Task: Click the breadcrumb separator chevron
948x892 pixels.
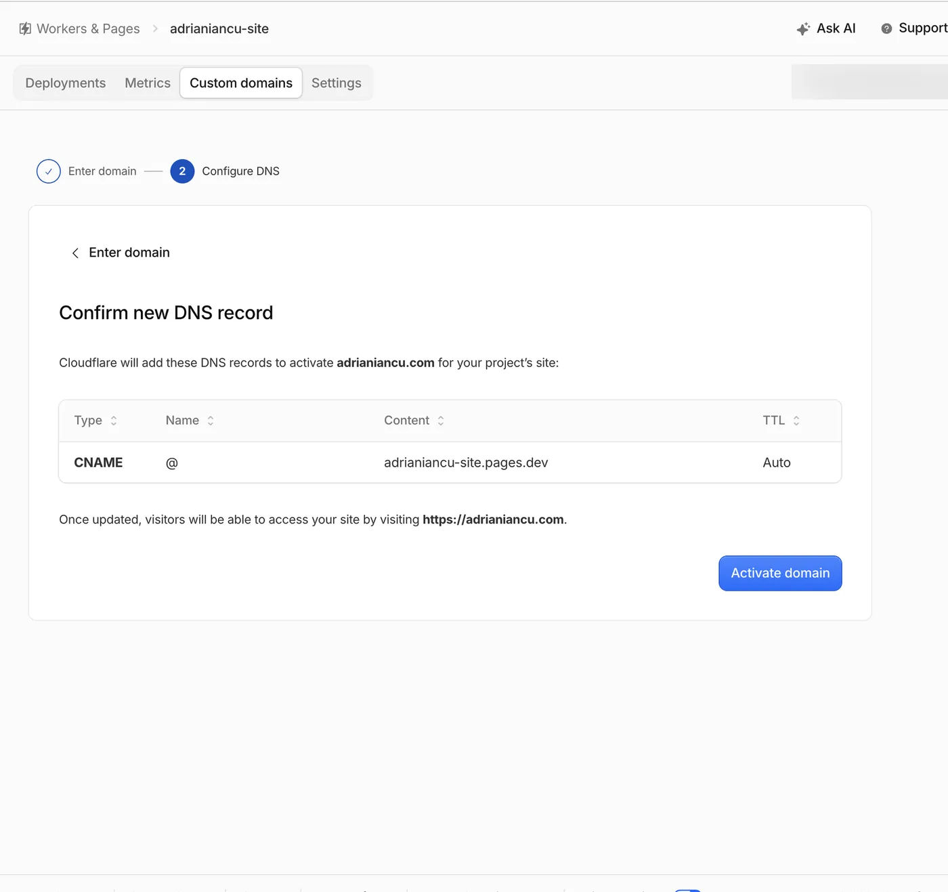Action: pyautogui.click(x=155, y=28)
